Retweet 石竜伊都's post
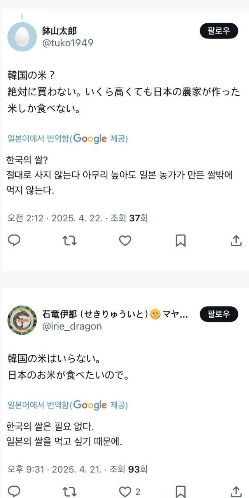Image resolution: width=249 pixels, height=498 pixels. coord(70,491)
